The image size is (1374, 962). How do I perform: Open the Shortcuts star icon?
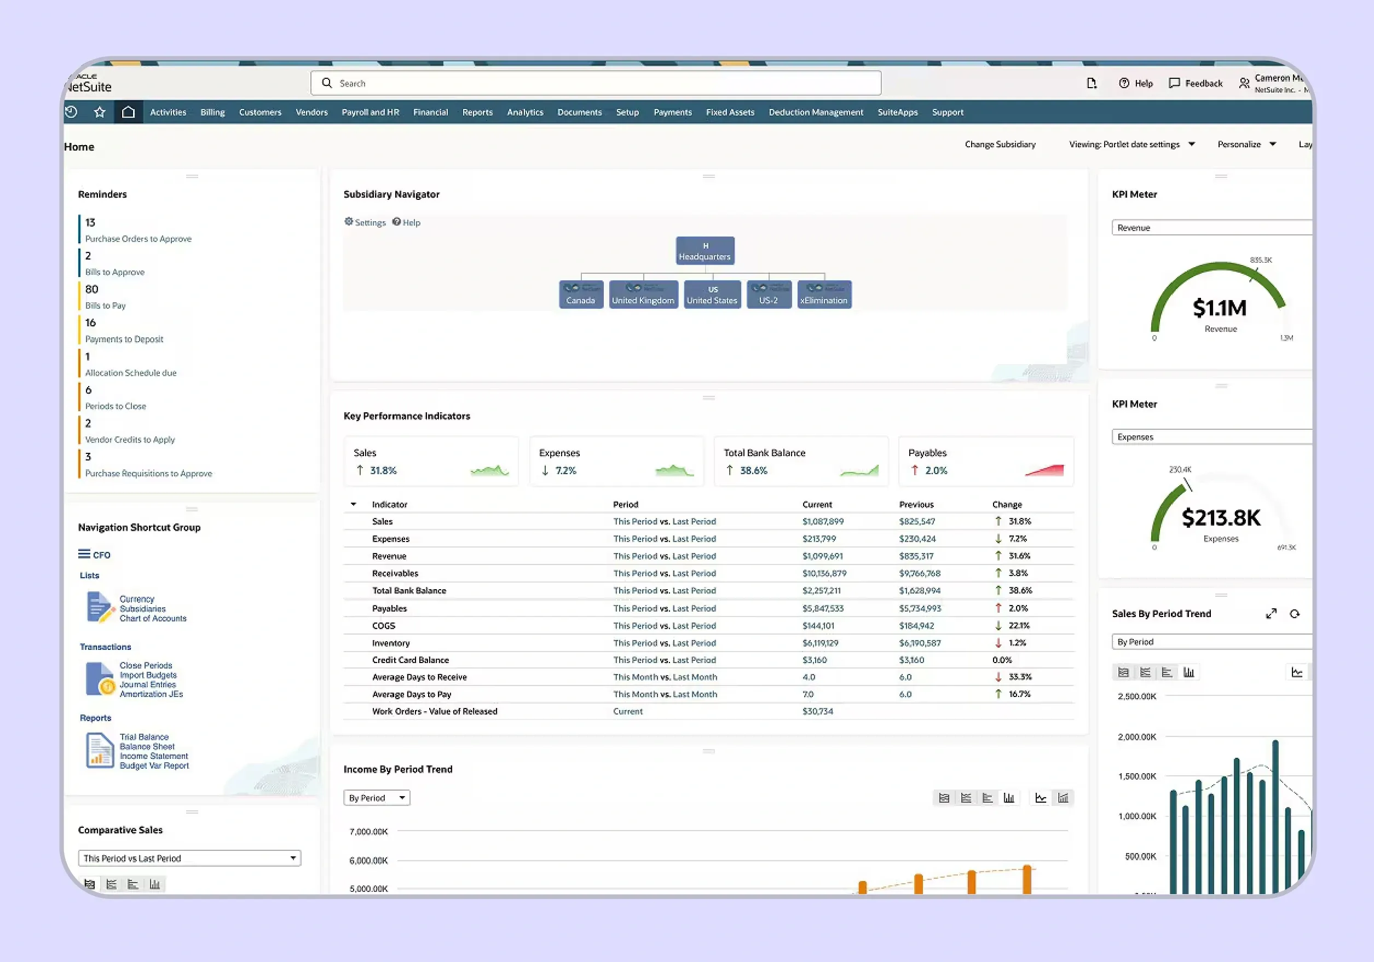point(100,112)
